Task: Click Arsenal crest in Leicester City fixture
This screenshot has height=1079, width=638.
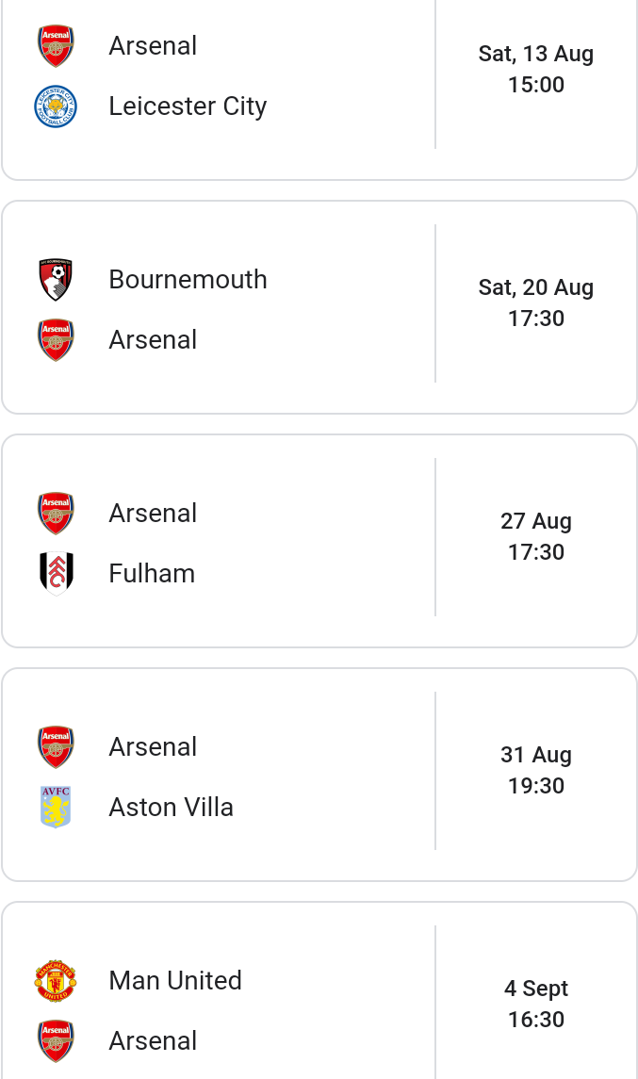Action: [56, 46]
